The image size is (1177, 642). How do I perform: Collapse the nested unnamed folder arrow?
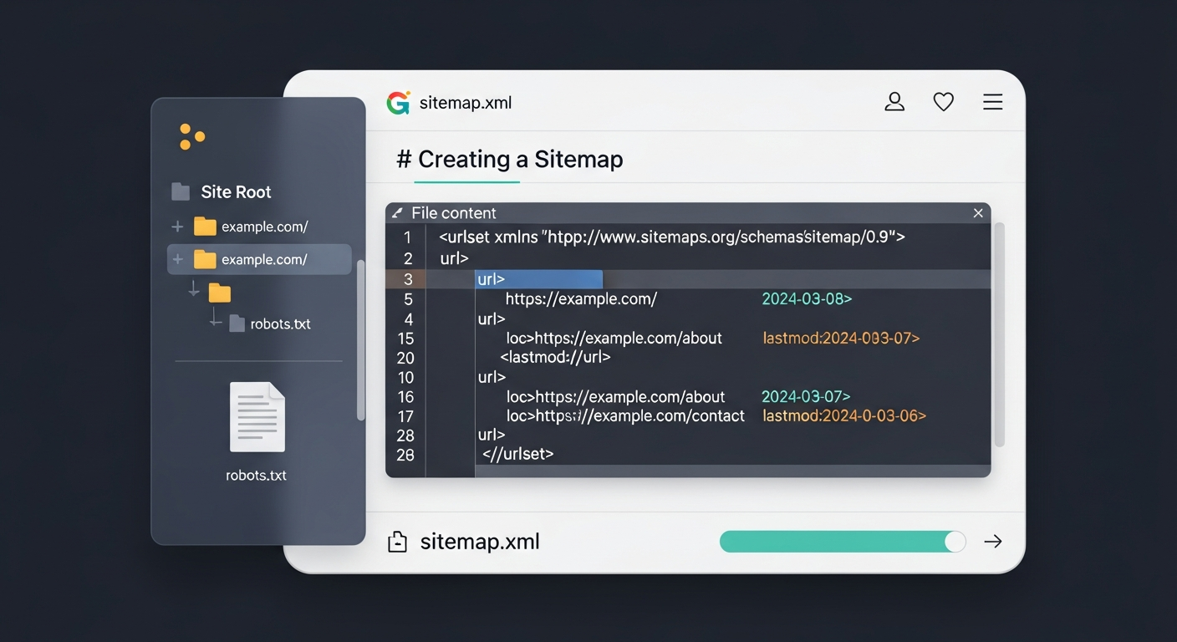(194, 290)
